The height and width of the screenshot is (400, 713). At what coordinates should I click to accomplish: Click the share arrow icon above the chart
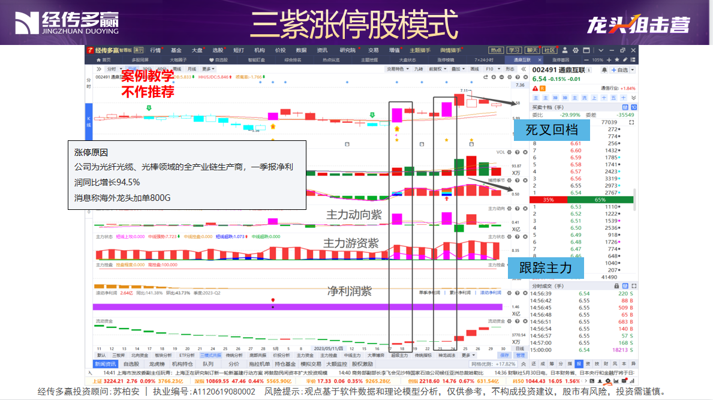pyautogui.click(x=485, y=77)
